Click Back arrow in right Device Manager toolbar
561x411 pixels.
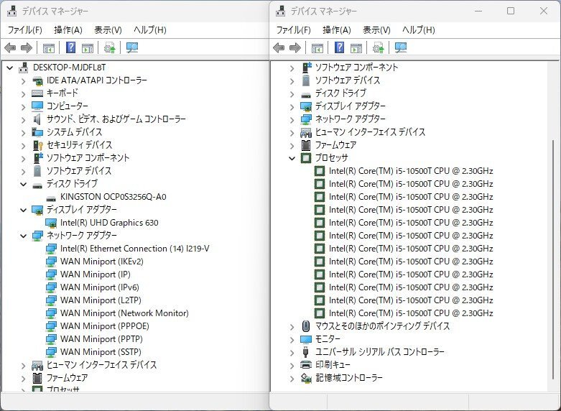279,47
